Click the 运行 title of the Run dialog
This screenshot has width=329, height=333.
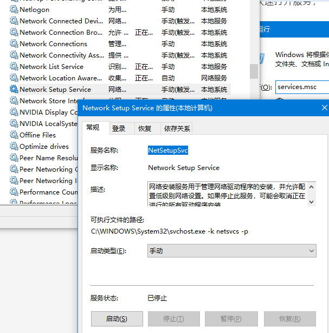265,29
